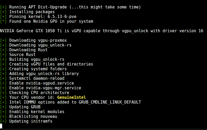Click the Enabling kernel modules line
This screenshot has height=130, width=207.
pos(32,112)
